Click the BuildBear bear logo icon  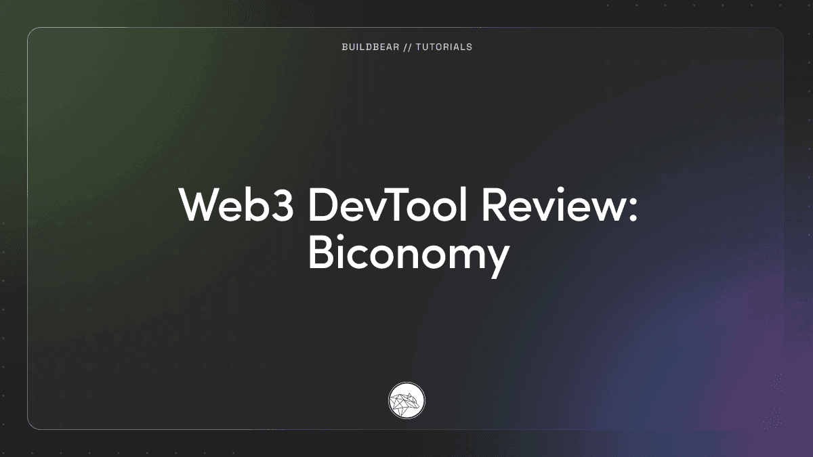406,400
